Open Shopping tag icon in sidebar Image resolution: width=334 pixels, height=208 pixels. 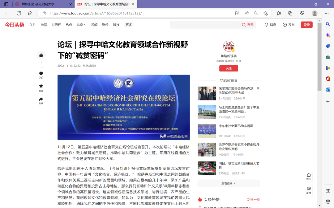pos(328,46)
